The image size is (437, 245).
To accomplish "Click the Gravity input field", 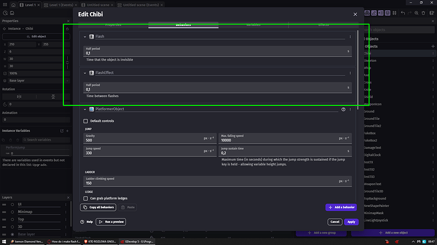I will 149,138.
